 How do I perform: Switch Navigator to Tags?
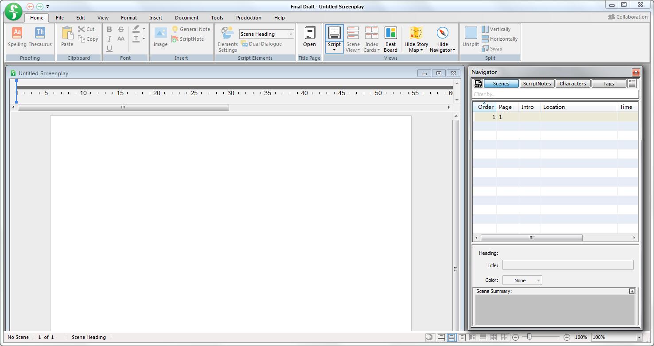click(609, 83)
